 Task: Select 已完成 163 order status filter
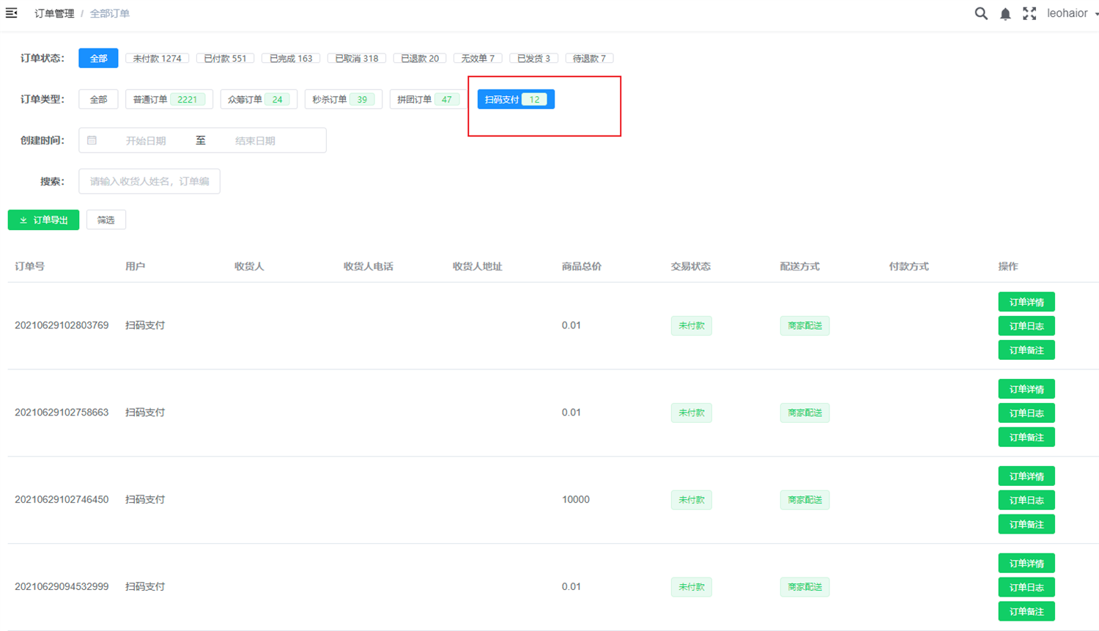coord(291,59)
